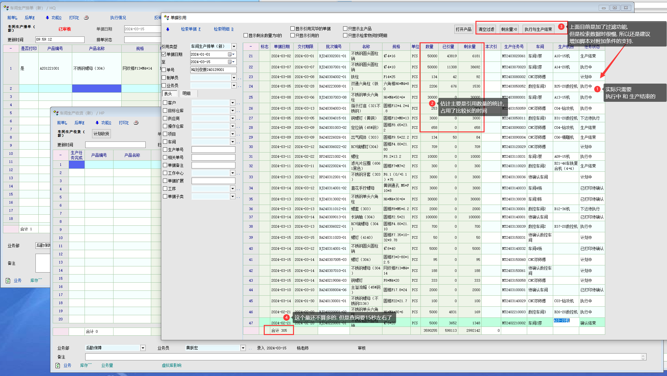Switch to the 明细 tab
The image size is (667, 376).
(x=186, y=93)
